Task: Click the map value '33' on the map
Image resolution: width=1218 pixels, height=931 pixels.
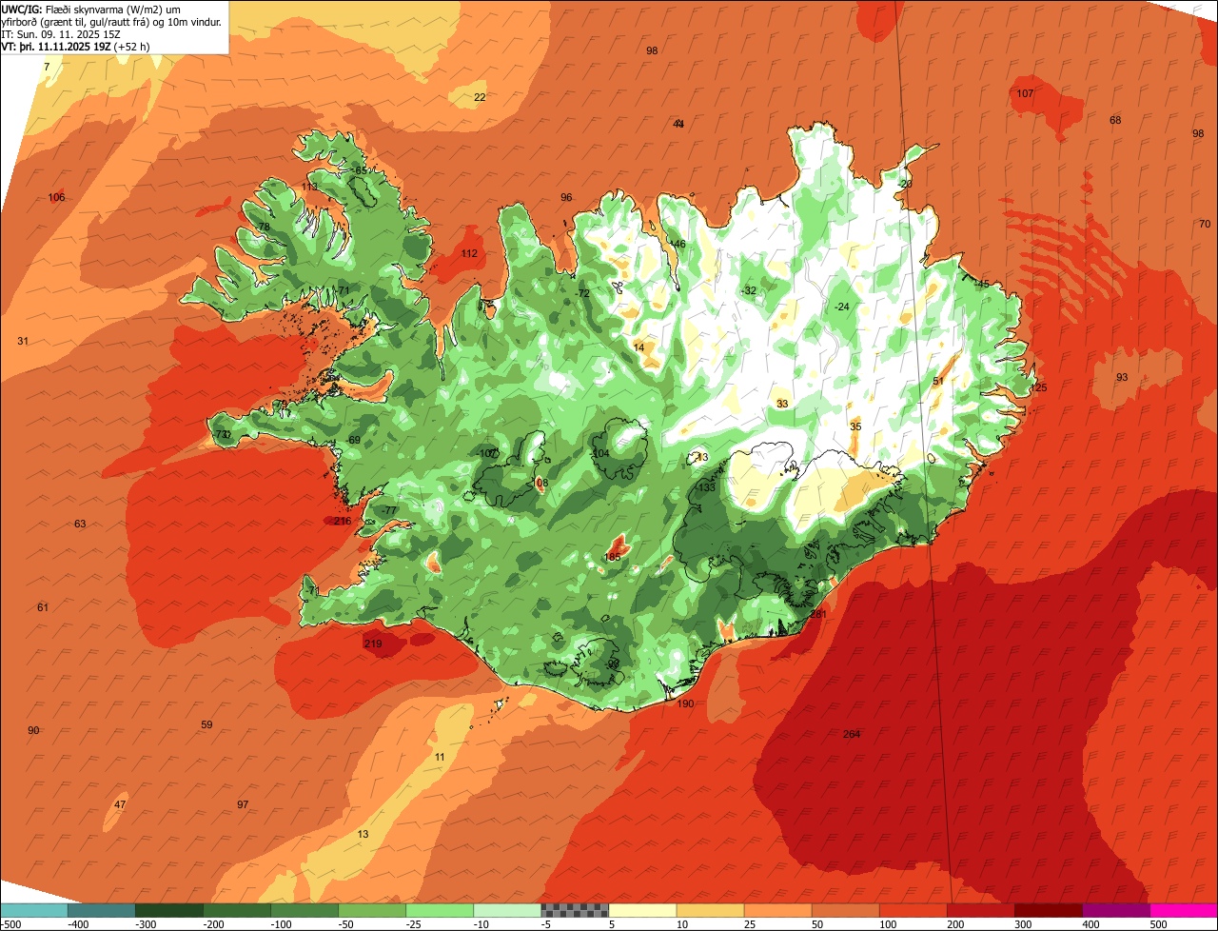Action: 782,404
